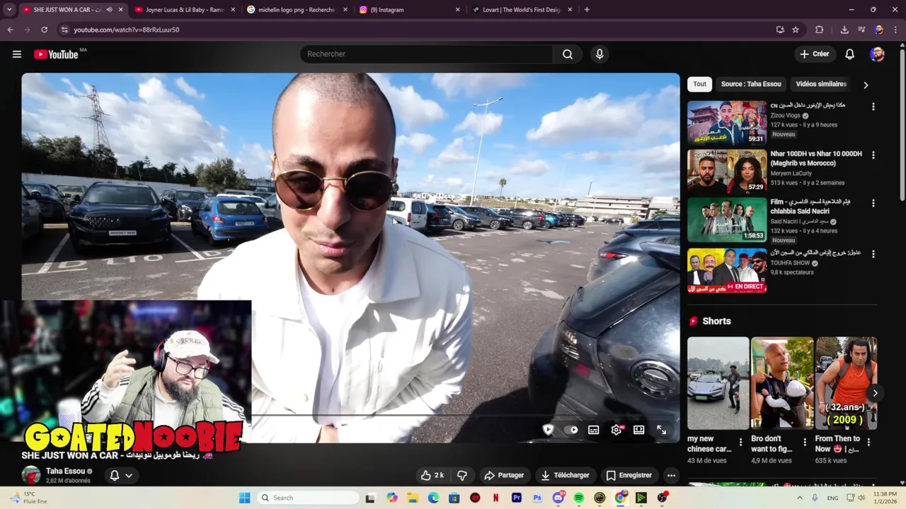Switch to Joyner Lucas & Lil Baby tab
The height and width of the screenshot is (509, 906).
184,10
